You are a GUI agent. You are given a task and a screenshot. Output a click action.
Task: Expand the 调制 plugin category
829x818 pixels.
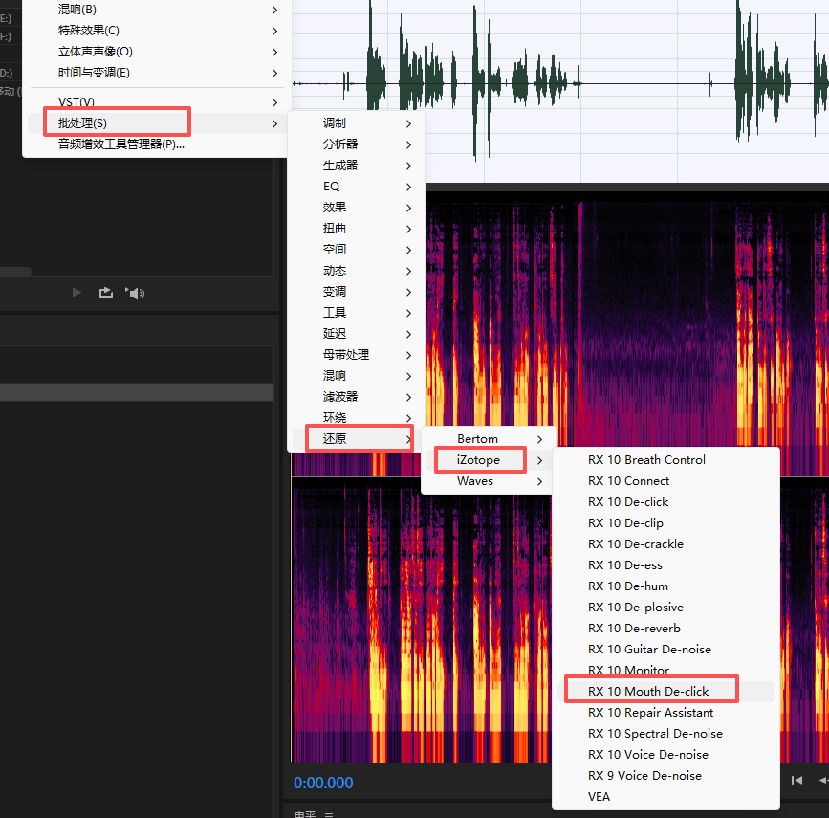(357, 123)
